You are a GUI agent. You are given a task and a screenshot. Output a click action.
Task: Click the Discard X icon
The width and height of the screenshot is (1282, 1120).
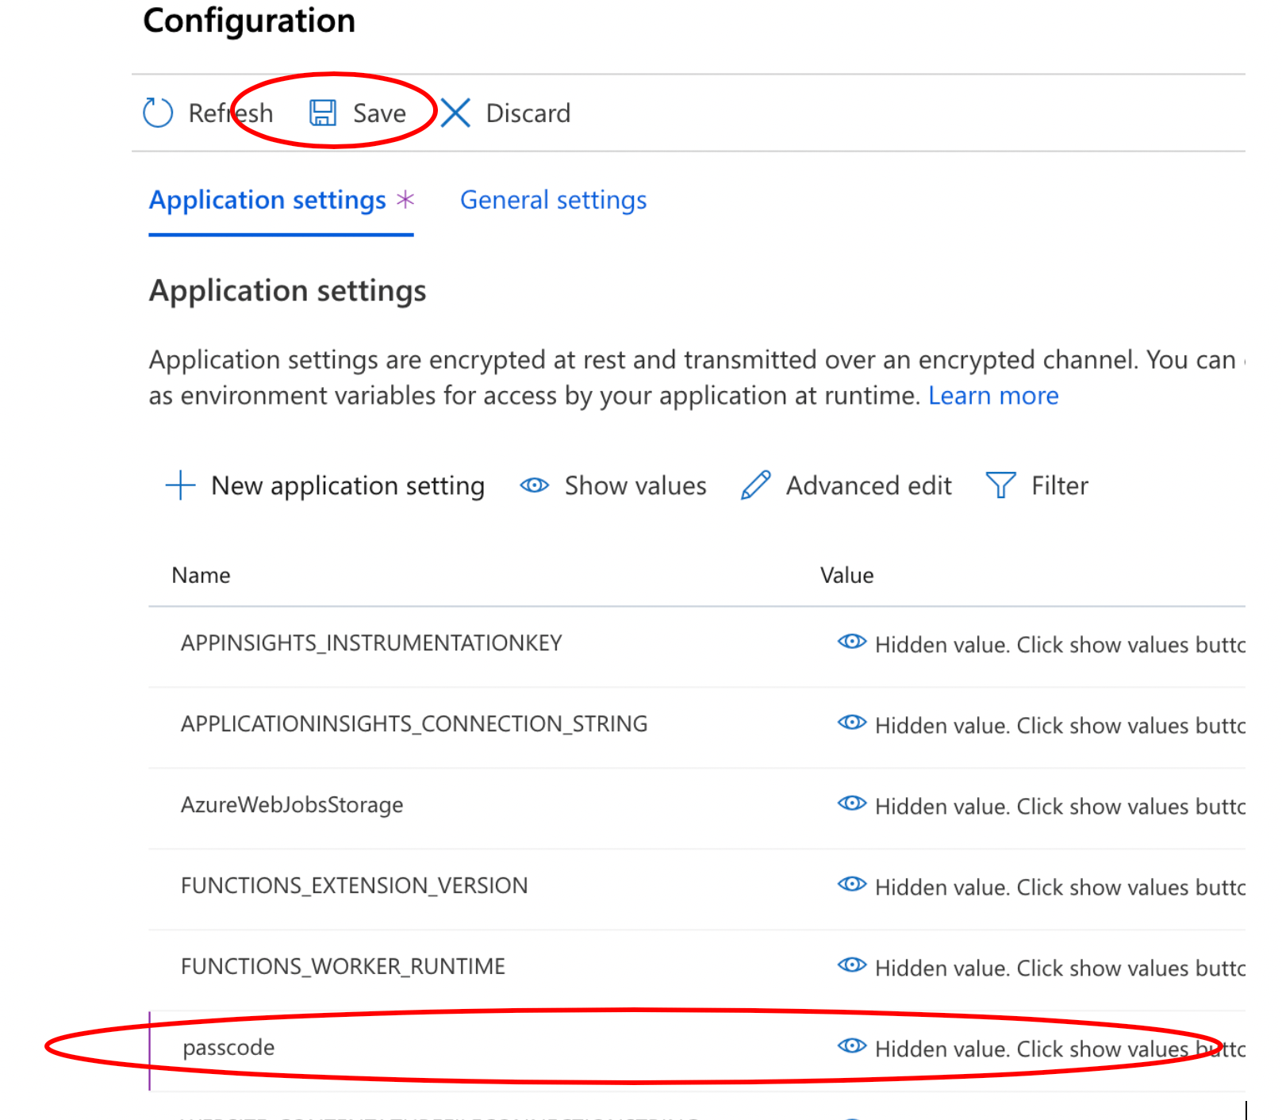(455, 113)
